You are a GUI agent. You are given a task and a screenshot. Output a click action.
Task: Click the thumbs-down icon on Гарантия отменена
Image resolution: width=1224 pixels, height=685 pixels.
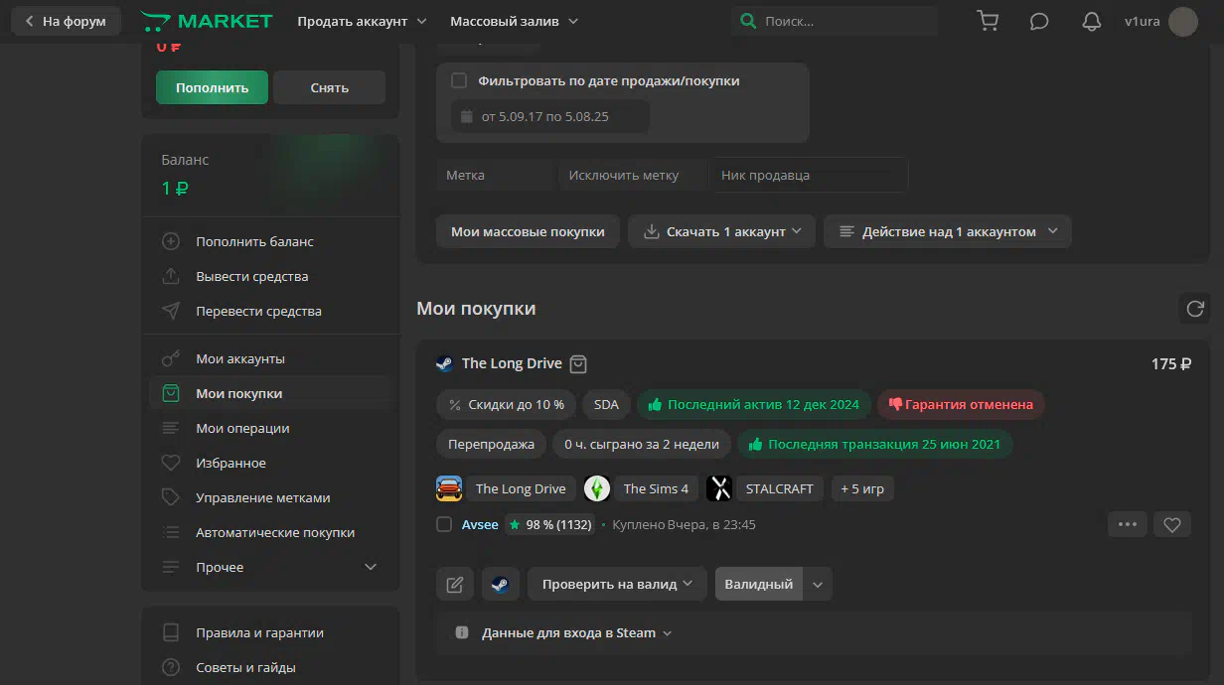[x=895, y=404]
